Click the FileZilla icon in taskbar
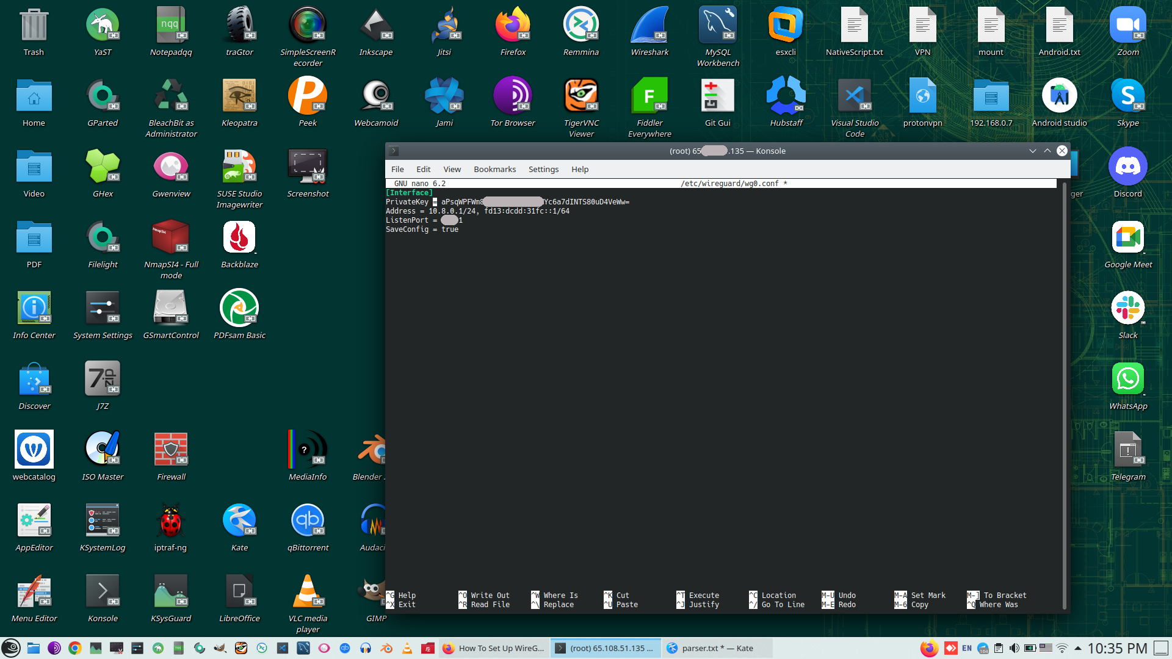Image resolution: width=1172 pixels, height=659 pixels. pos(428,648)
